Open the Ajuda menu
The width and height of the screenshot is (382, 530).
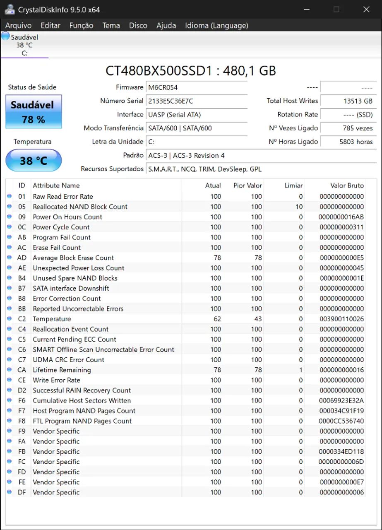click(x=166, y=25)
